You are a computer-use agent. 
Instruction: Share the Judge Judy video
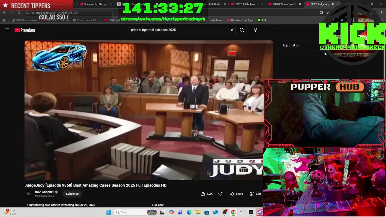tap(236, 194)
